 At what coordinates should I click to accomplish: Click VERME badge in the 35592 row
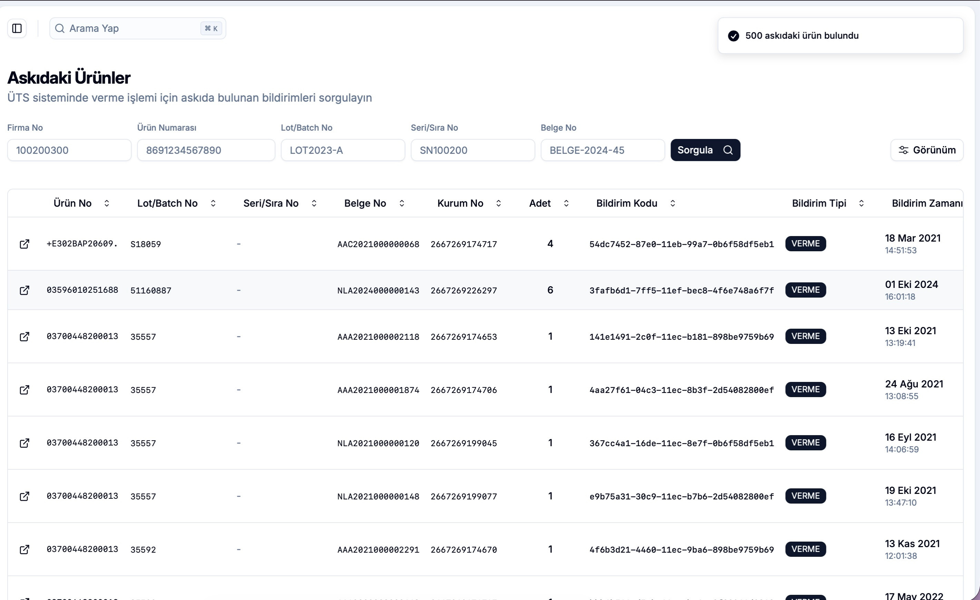pyautogui.click(x=805, y=550)
